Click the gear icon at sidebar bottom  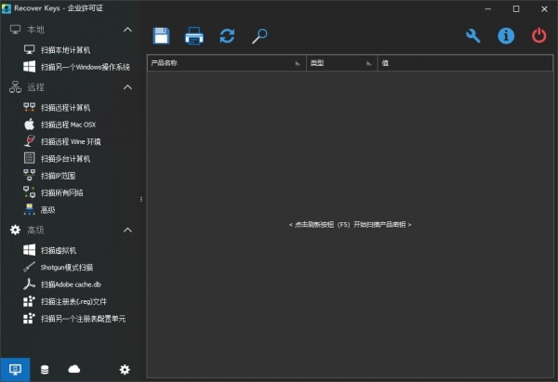pos(125,370)
